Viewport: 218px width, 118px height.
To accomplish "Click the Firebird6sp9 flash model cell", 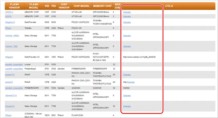I will [30, 69].
